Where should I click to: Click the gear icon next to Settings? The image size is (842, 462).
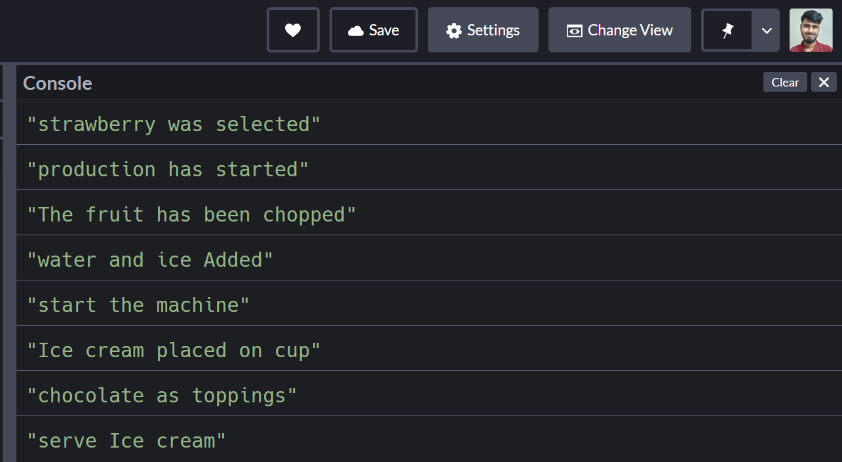(x=454, y=29)
